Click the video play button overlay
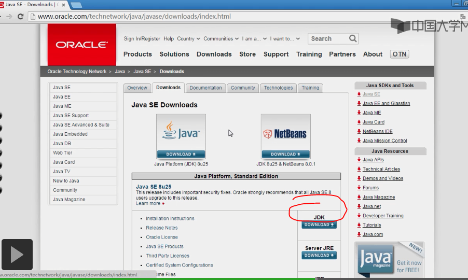The width and height of the screenshot is (468, 280). (x=17, y=255)
